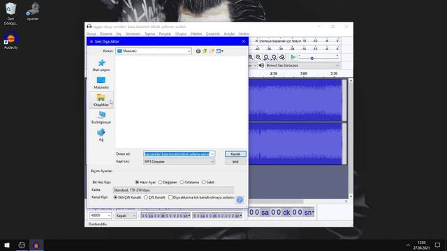Go back to last visited folder icon
The width and height of the screenshot is (447, 251).
(x=198, y=51)
